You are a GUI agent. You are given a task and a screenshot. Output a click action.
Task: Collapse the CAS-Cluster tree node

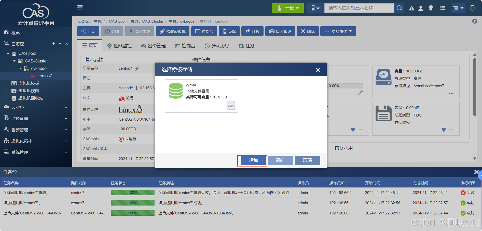click(14, 61)
